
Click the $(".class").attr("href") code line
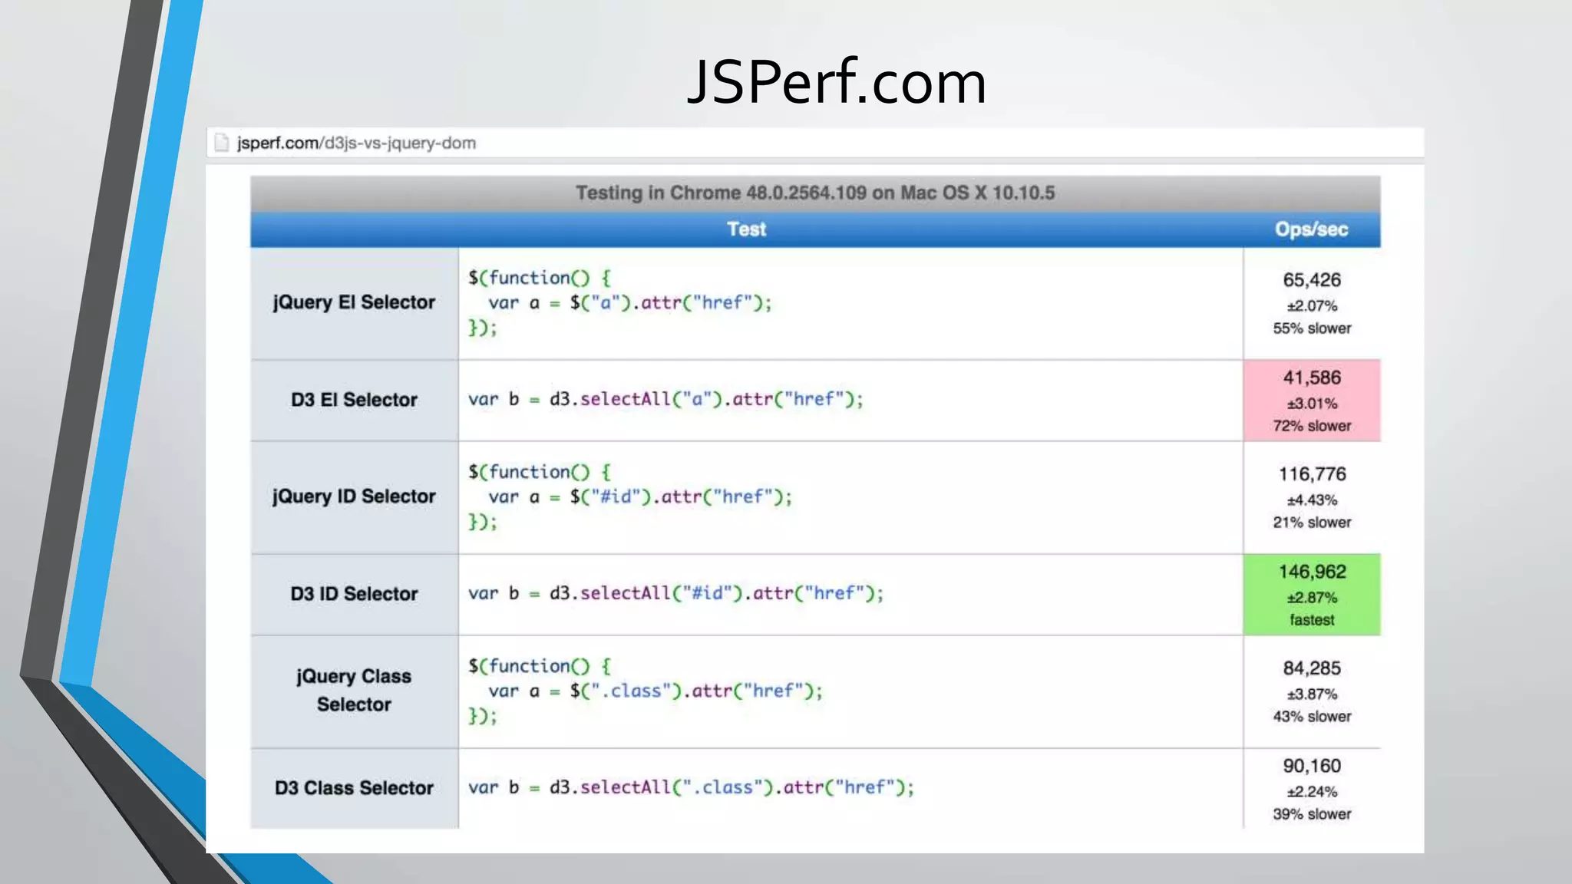[x=656, y=691]
